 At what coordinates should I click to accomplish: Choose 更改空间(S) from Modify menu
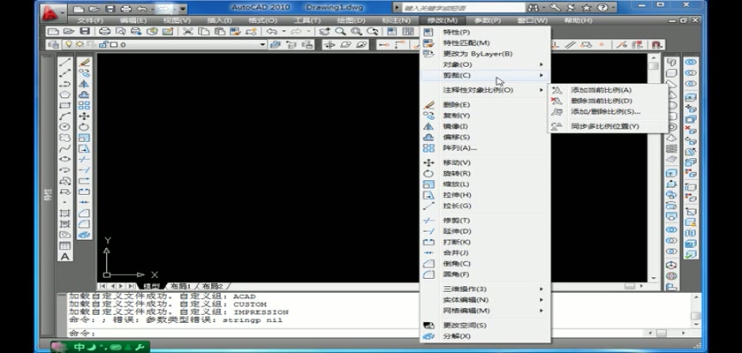tap(486, 325)
